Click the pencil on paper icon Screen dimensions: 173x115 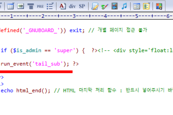[x=95, y=6]
